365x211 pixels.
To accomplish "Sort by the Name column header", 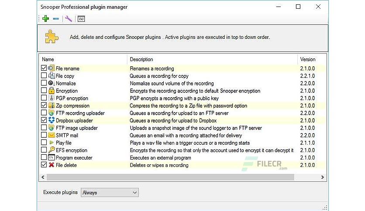I will pos(83,59).
